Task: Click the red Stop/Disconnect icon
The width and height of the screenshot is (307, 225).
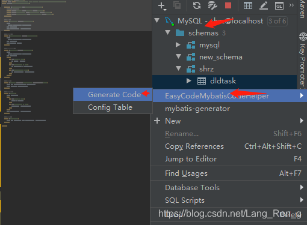Action: pyautogui.click(x=228, y=5)
